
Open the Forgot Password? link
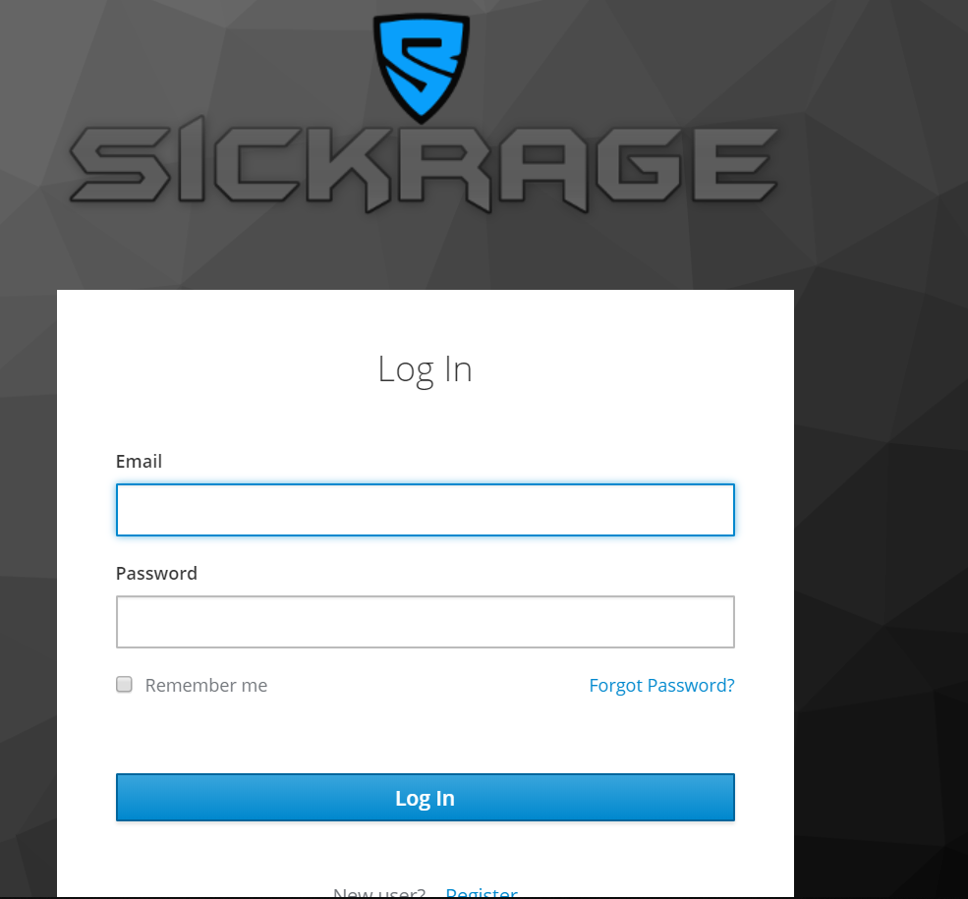661,685
